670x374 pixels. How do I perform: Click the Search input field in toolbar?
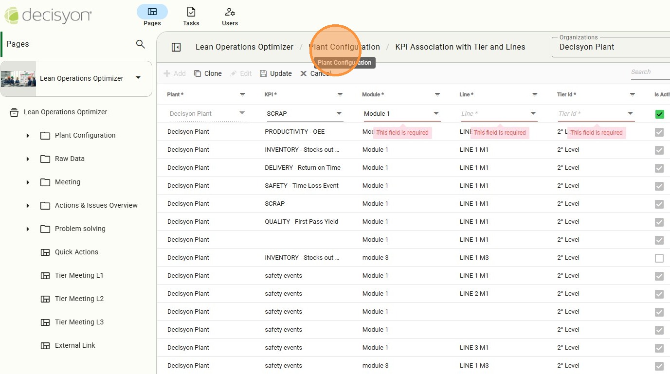point(650,72)
